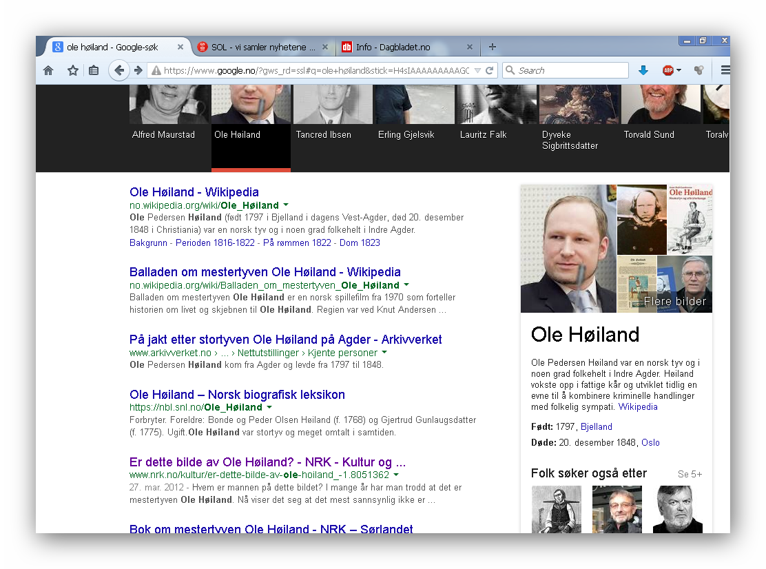Image resolution: width=766 pixels, height=569 pixels.
Task: Reload the page with the refresh icon
Action: pyautogui.click(x=490, y=70)
